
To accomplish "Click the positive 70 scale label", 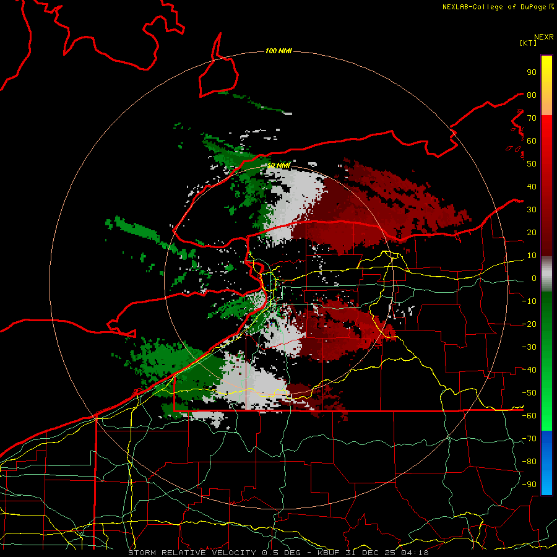I will tap(532, 118).
